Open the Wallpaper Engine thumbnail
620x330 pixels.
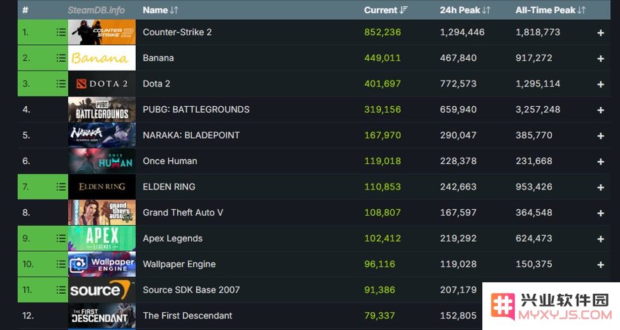[101, 264]
